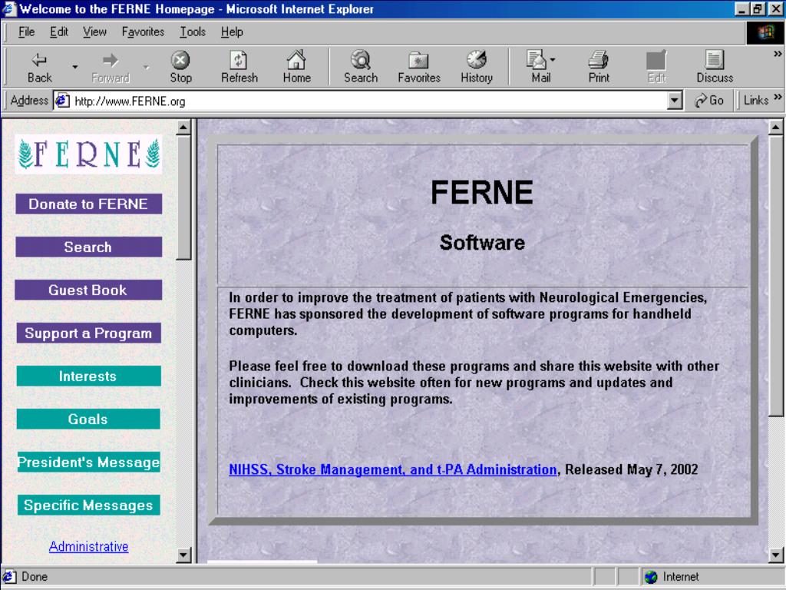Click the Done status bar text
The image size is (786, 590).
(x=35, y=576)
